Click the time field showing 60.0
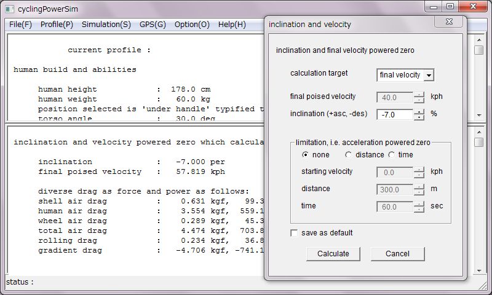The width and height of the screenshot is (492, 295). pyautogui.click(x=395, y=207)
